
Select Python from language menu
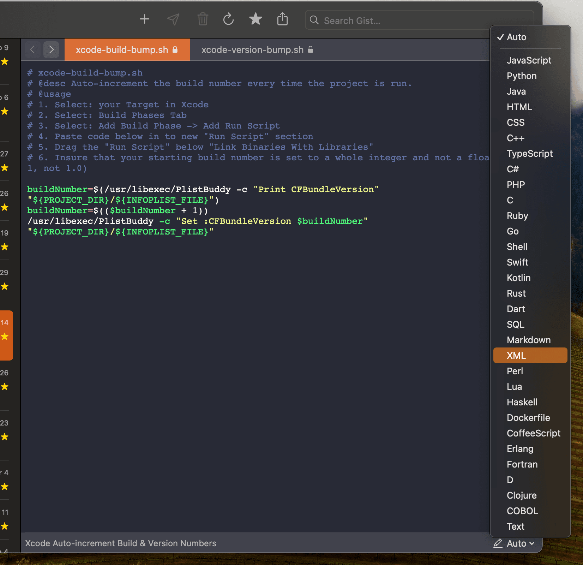click(x=530, y=76)
